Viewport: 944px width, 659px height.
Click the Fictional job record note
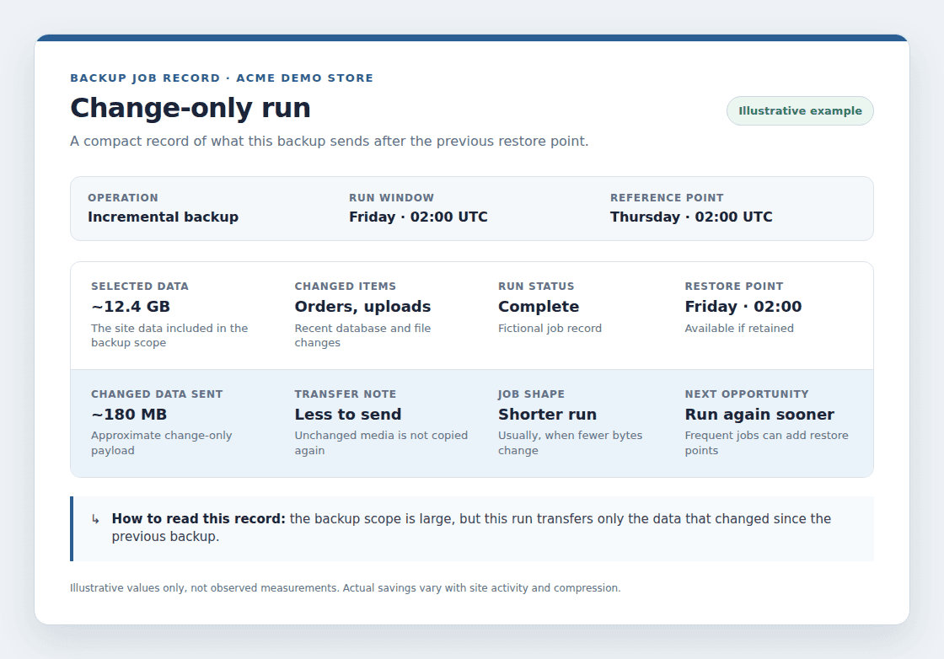(x=550, y=328)
